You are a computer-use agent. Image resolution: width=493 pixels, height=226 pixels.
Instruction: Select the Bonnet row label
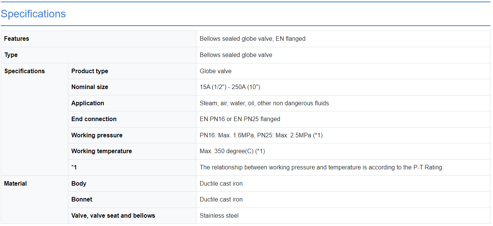(x=82, y=200)
